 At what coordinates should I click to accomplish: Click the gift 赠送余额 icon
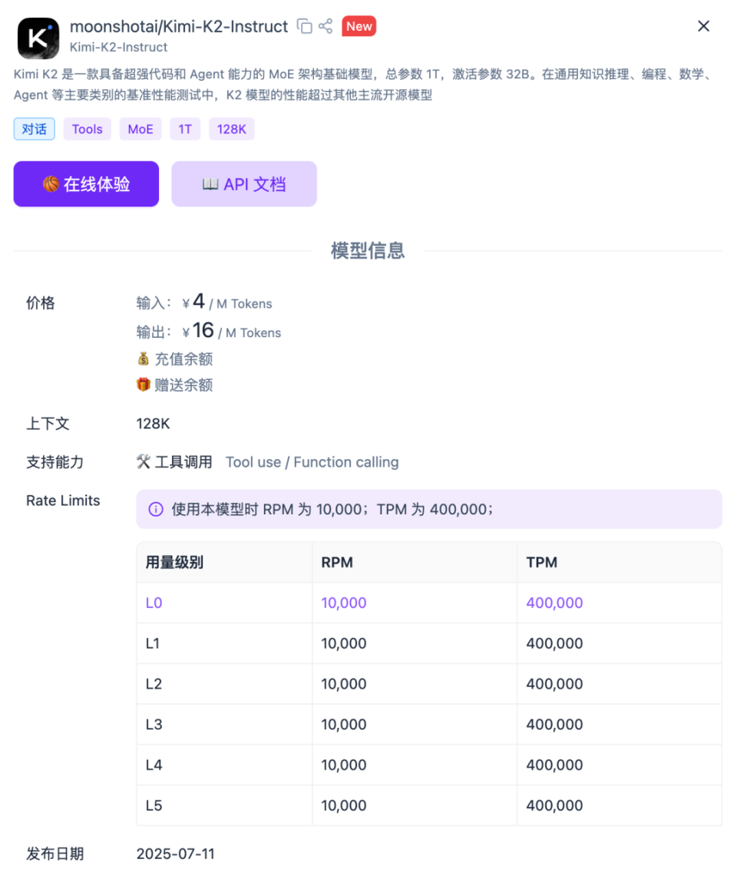point(143,384)
